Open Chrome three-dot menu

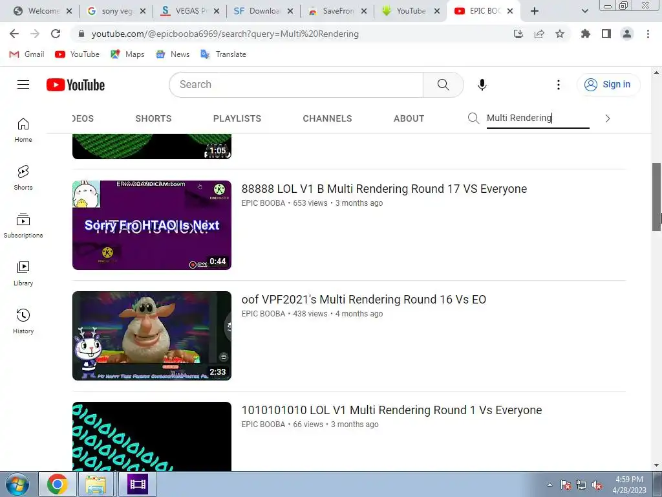648,34
